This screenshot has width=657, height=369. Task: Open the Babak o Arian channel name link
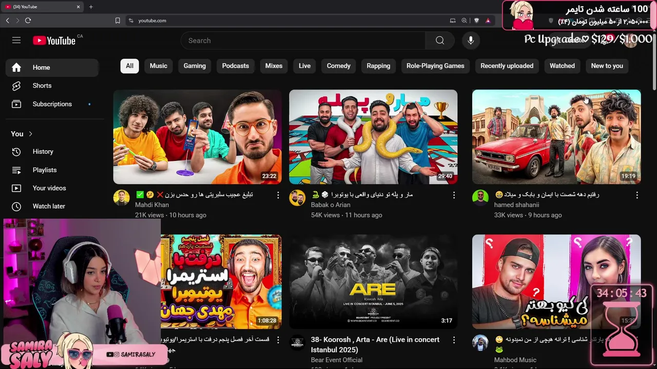pos(331,205)
